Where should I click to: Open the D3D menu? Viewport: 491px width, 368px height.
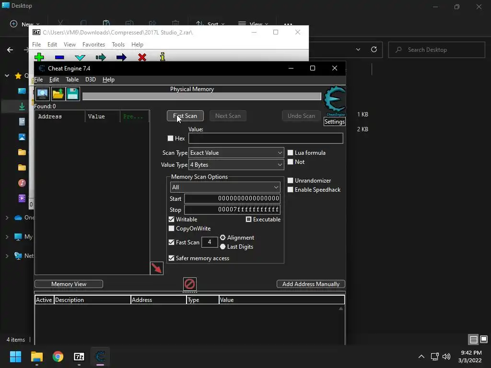click(x=91, y=80)
